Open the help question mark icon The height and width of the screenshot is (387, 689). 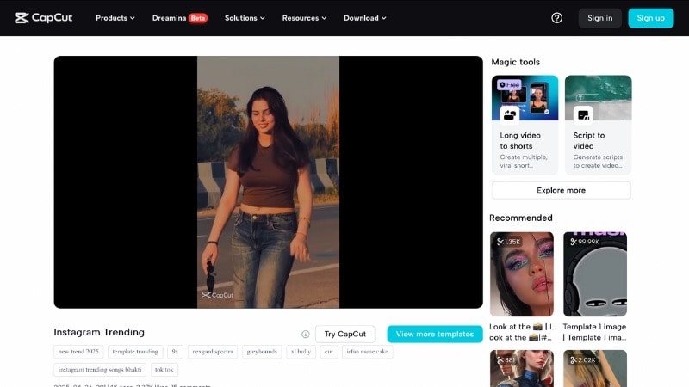click(x=556, y=18)
